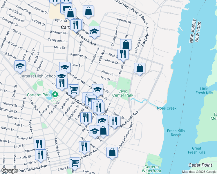Select the Little Fresh Kills label

(204, 91)
